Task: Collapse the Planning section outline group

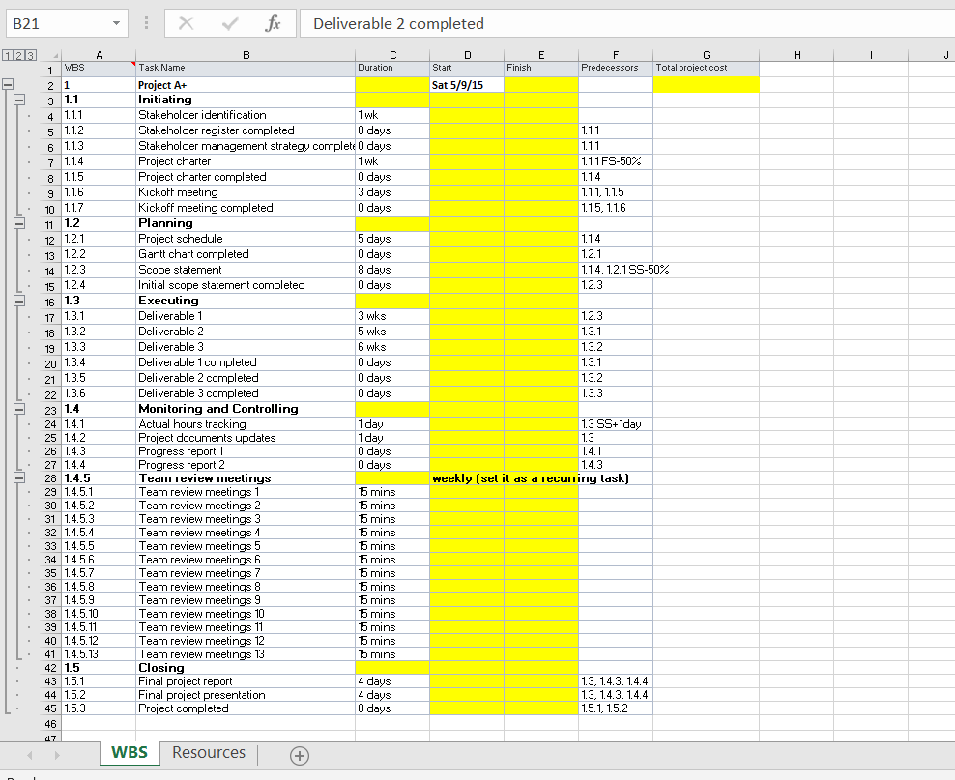Action: click(x=21, y=223)
